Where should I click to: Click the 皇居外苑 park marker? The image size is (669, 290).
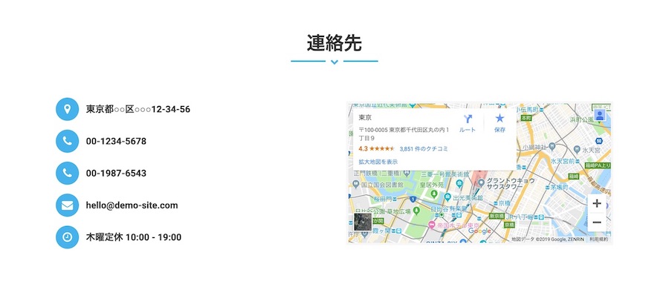434,194
